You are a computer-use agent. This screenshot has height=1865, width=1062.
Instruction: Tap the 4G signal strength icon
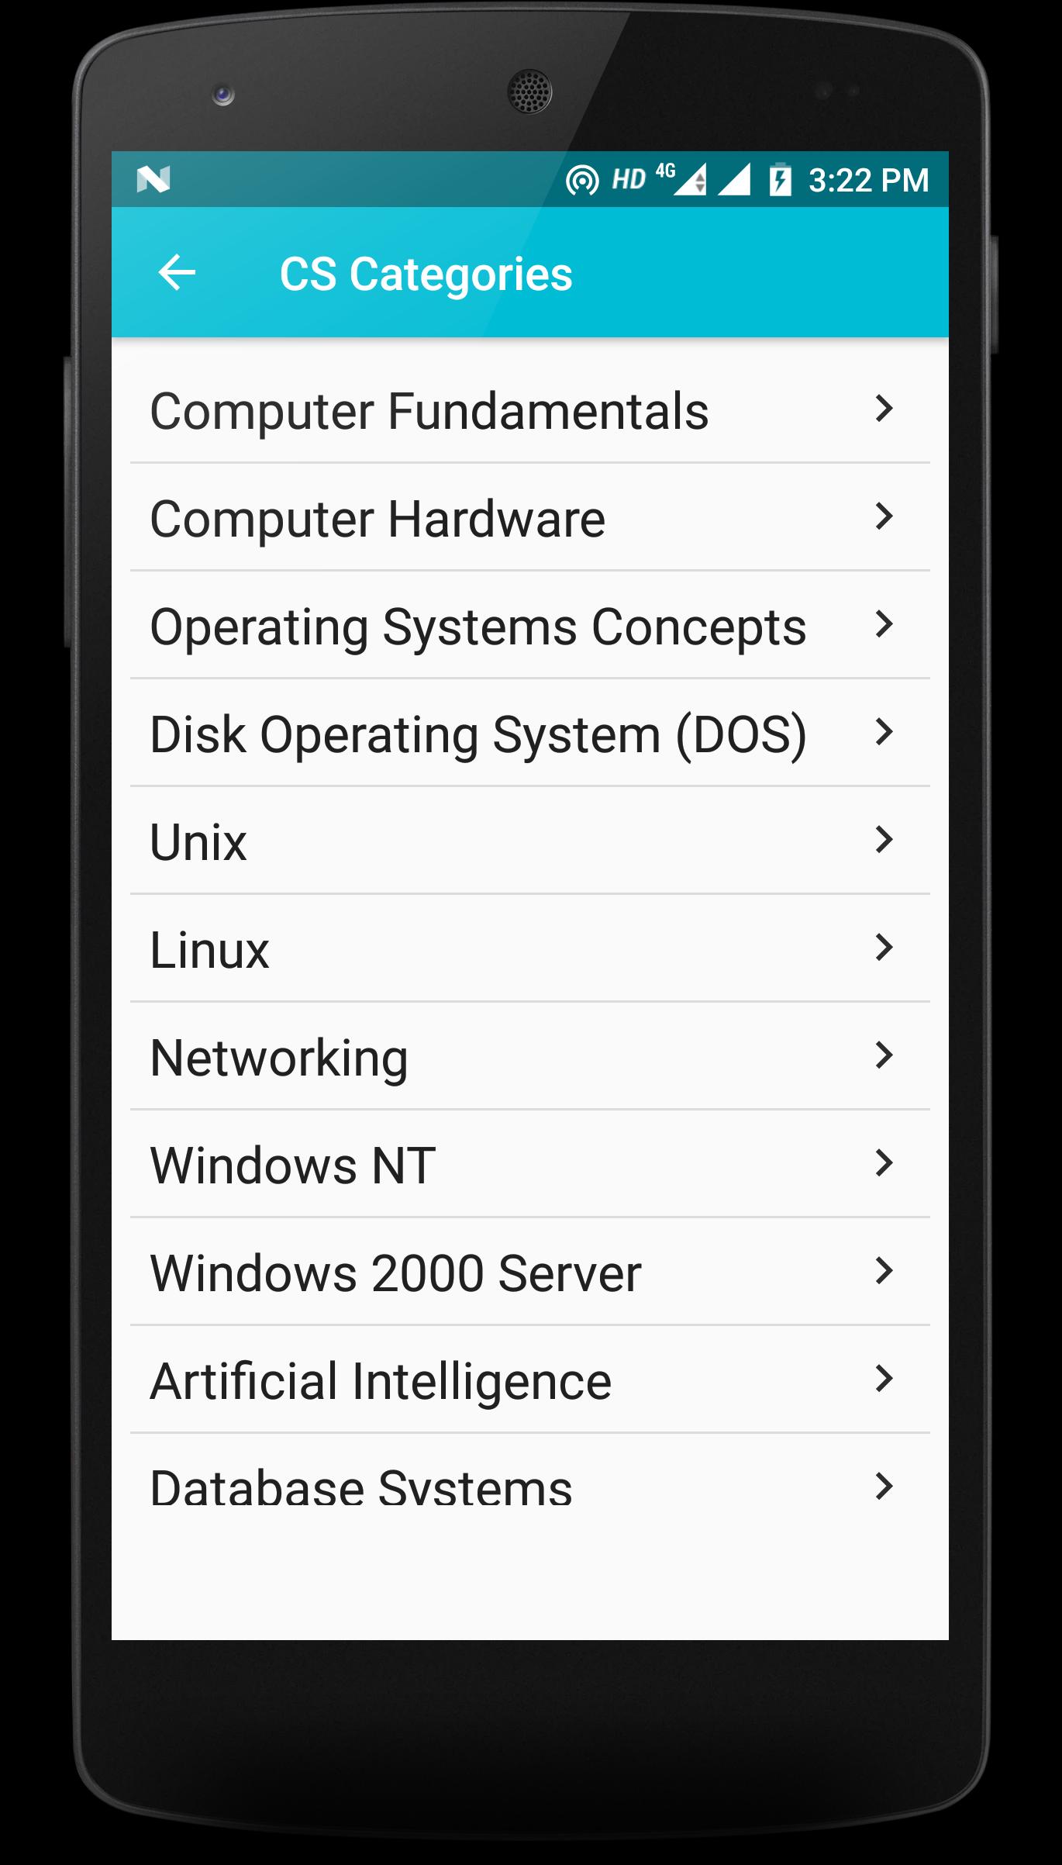pos(688,180)
